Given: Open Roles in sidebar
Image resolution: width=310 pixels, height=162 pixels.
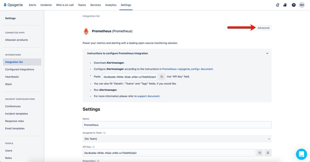Looking at the screenshot, I should [x=8, y=158].
